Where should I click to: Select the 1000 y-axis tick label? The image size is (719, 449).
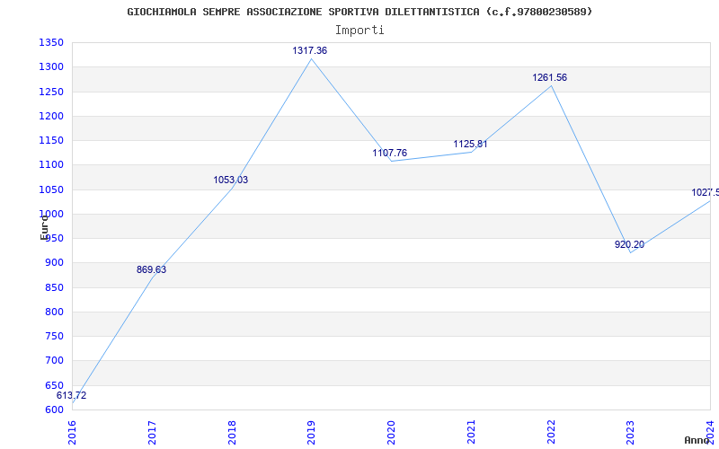pyautogui.click(x=51, y=214)
